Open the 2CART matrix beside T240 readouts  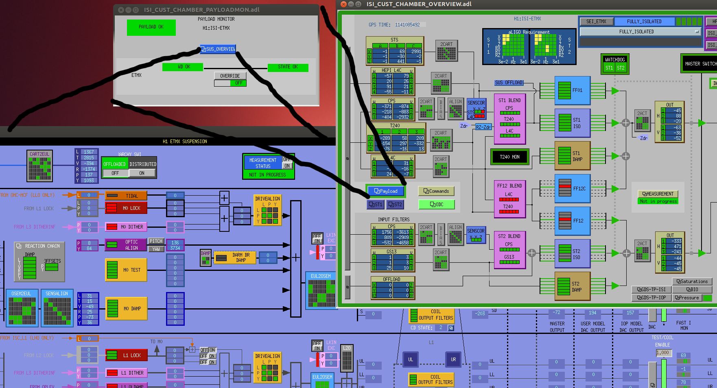point(441,140)
